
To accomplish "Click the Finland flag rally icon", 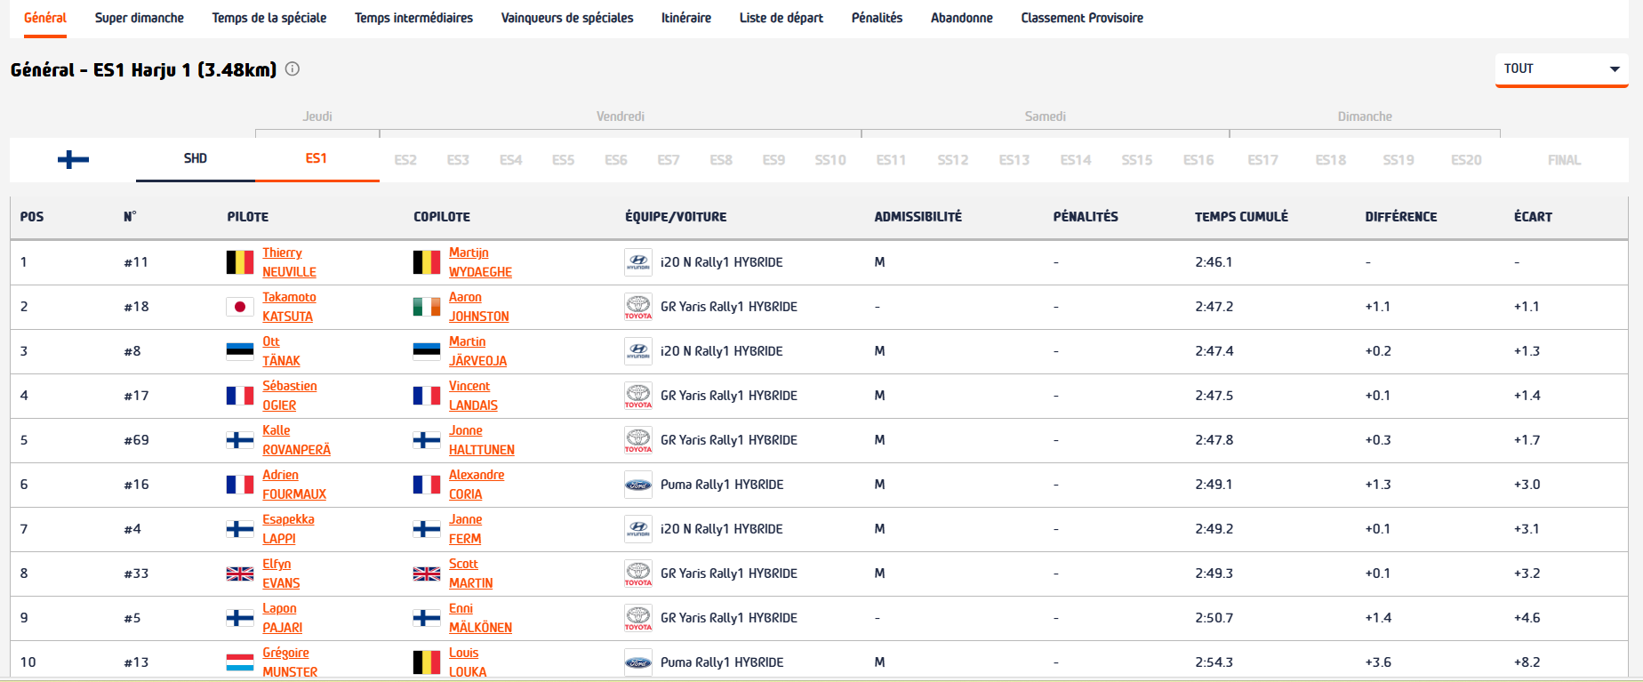I will (73, 159).
